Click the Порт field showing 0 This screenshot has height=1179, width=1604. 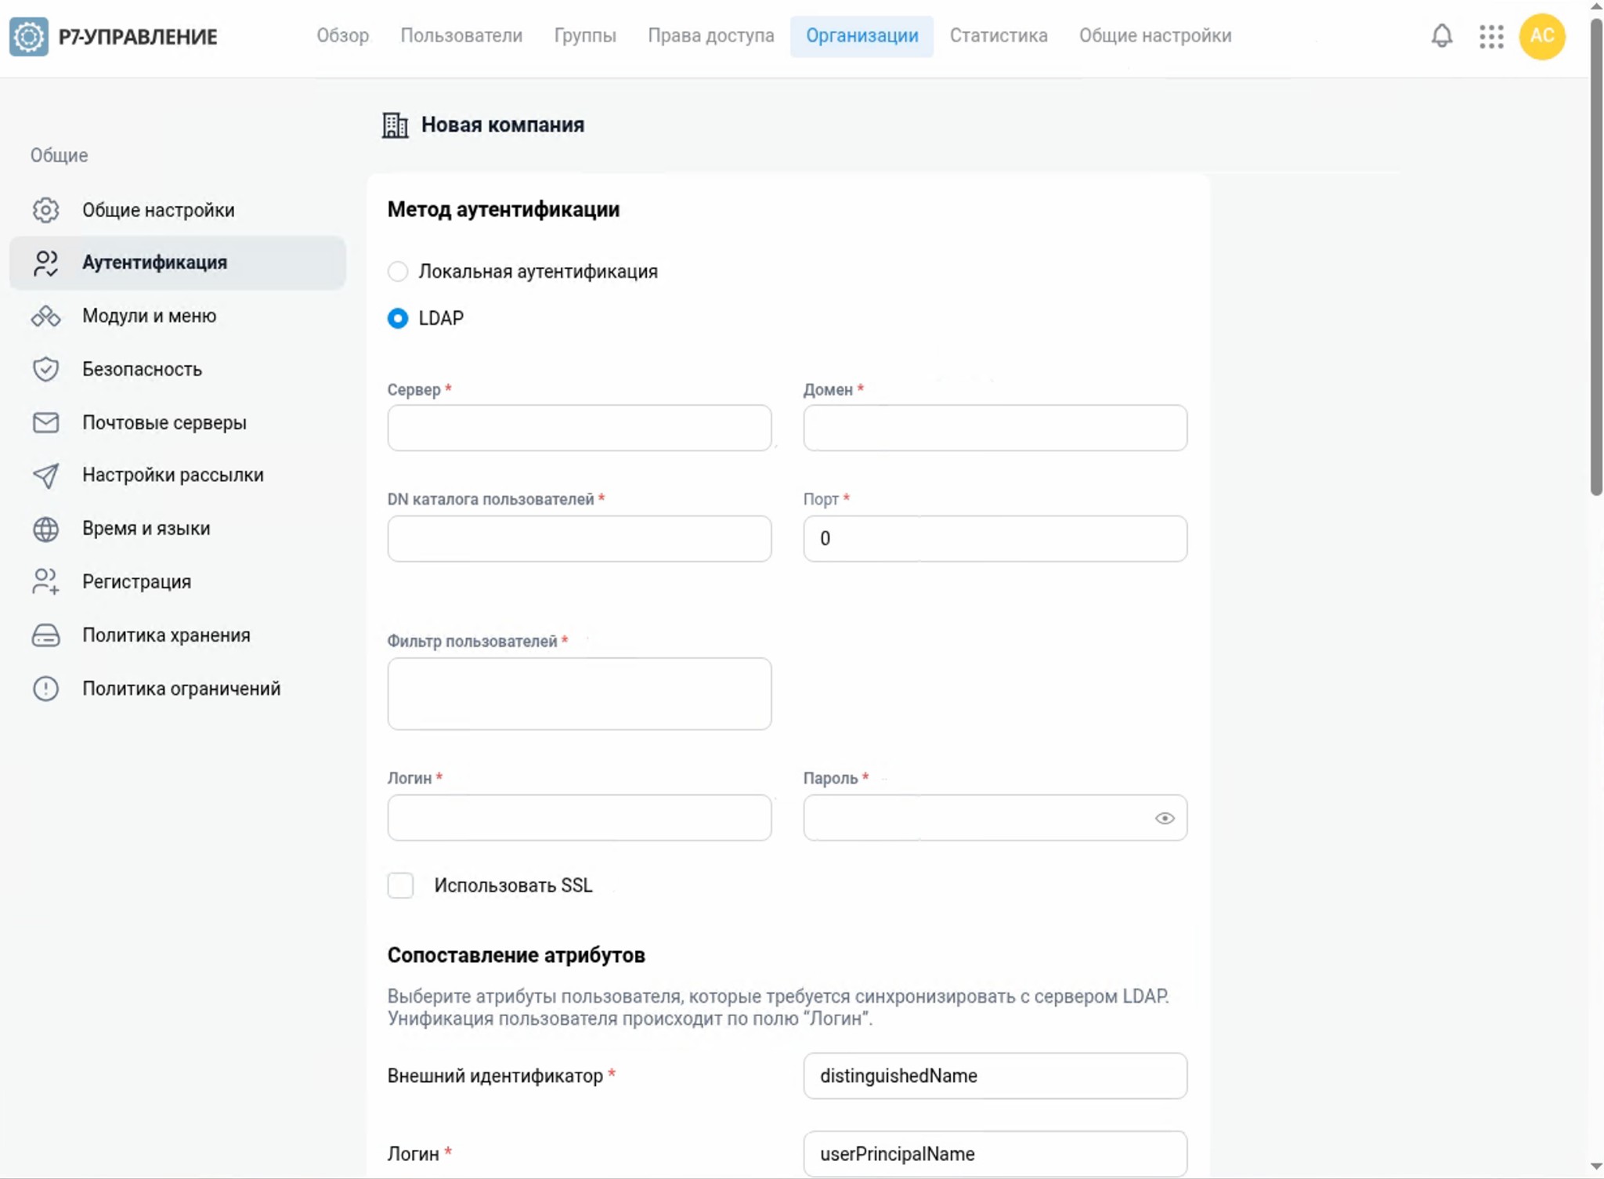[995, 538]
